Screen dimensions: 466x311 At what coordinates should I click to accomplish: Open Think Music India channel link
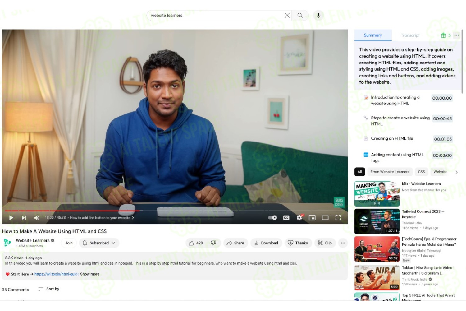tap(414, 279)
